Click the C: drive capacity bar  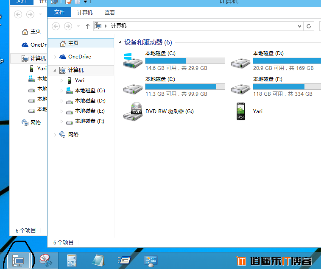tap(185, 61)
